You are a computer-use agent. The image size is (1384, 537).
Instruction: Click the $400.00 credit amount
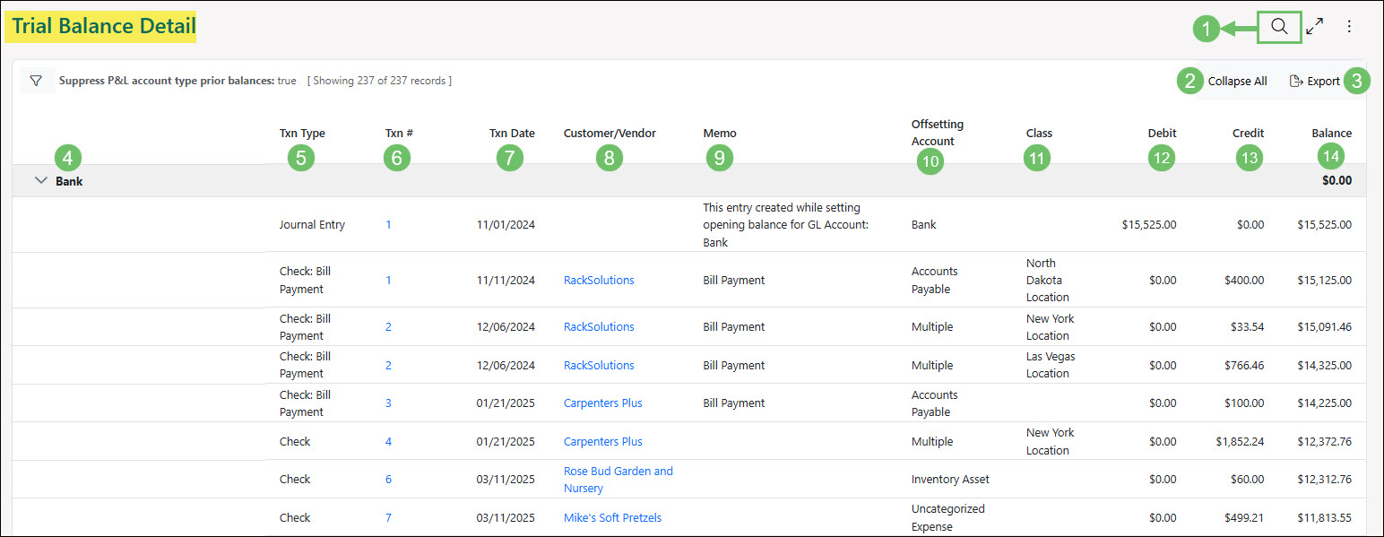1244,280
